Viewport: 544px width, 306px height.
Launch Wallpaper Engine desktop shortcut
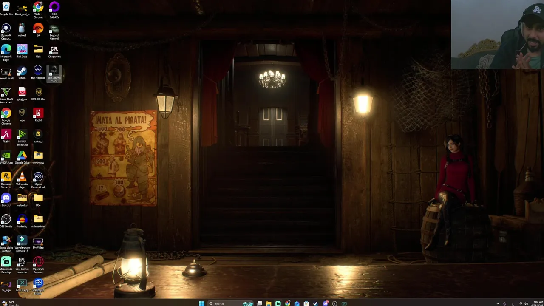click(38, 286)
